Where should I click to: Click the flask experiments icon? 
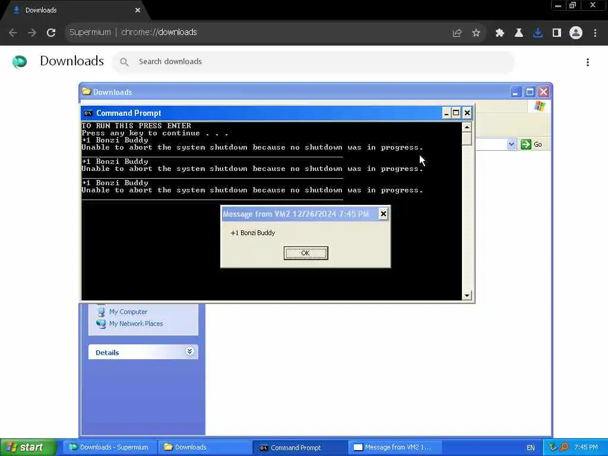[x=519, y=33]
